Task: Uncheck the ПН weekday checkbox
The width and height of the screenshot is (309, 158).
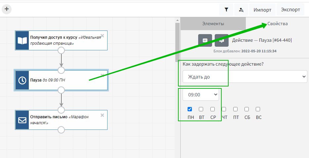Action: pyautogui.click(x=190, y=109)
